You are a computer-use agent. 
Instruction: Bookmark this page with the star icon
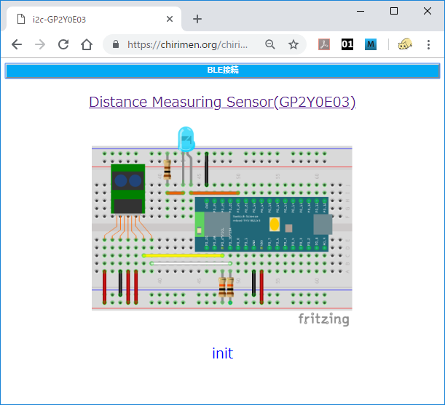tap(294, 44)
